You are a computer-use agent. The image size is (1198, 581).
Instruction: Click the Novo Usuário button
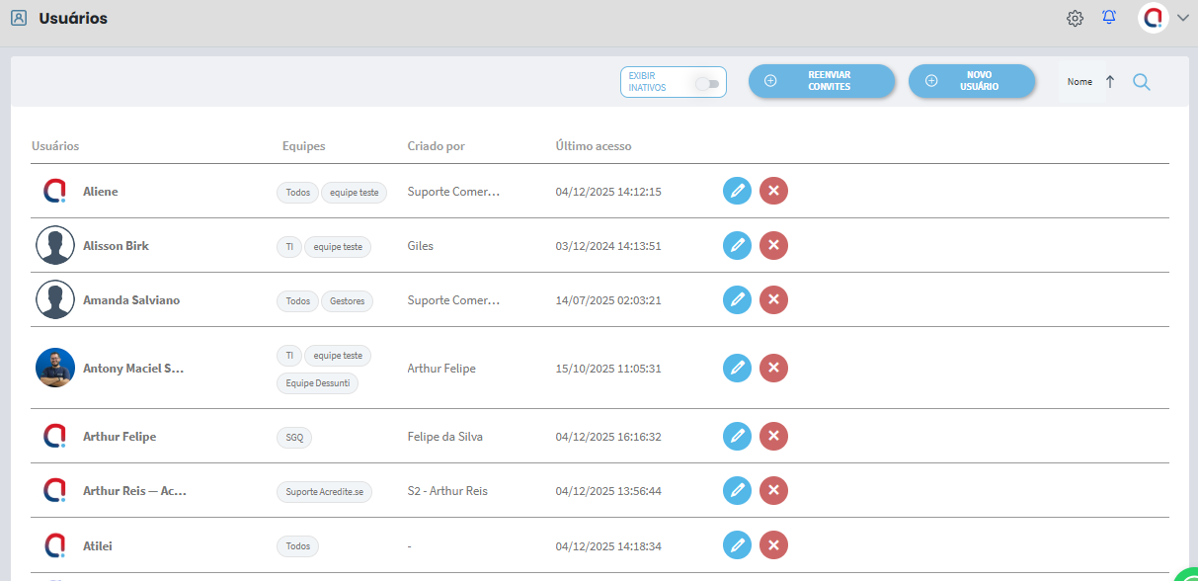972,81
